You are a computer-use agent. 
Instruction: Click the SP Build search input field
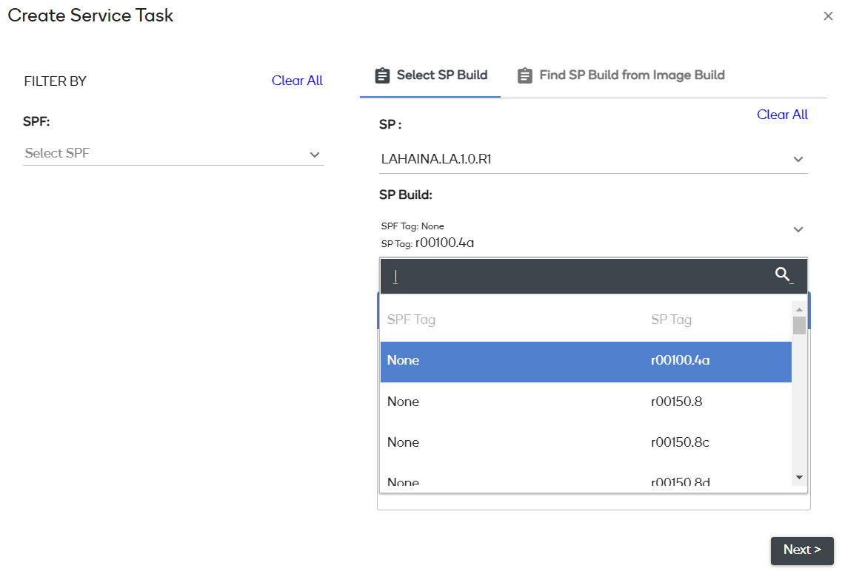pyautogui.click(x=578, y=276)
